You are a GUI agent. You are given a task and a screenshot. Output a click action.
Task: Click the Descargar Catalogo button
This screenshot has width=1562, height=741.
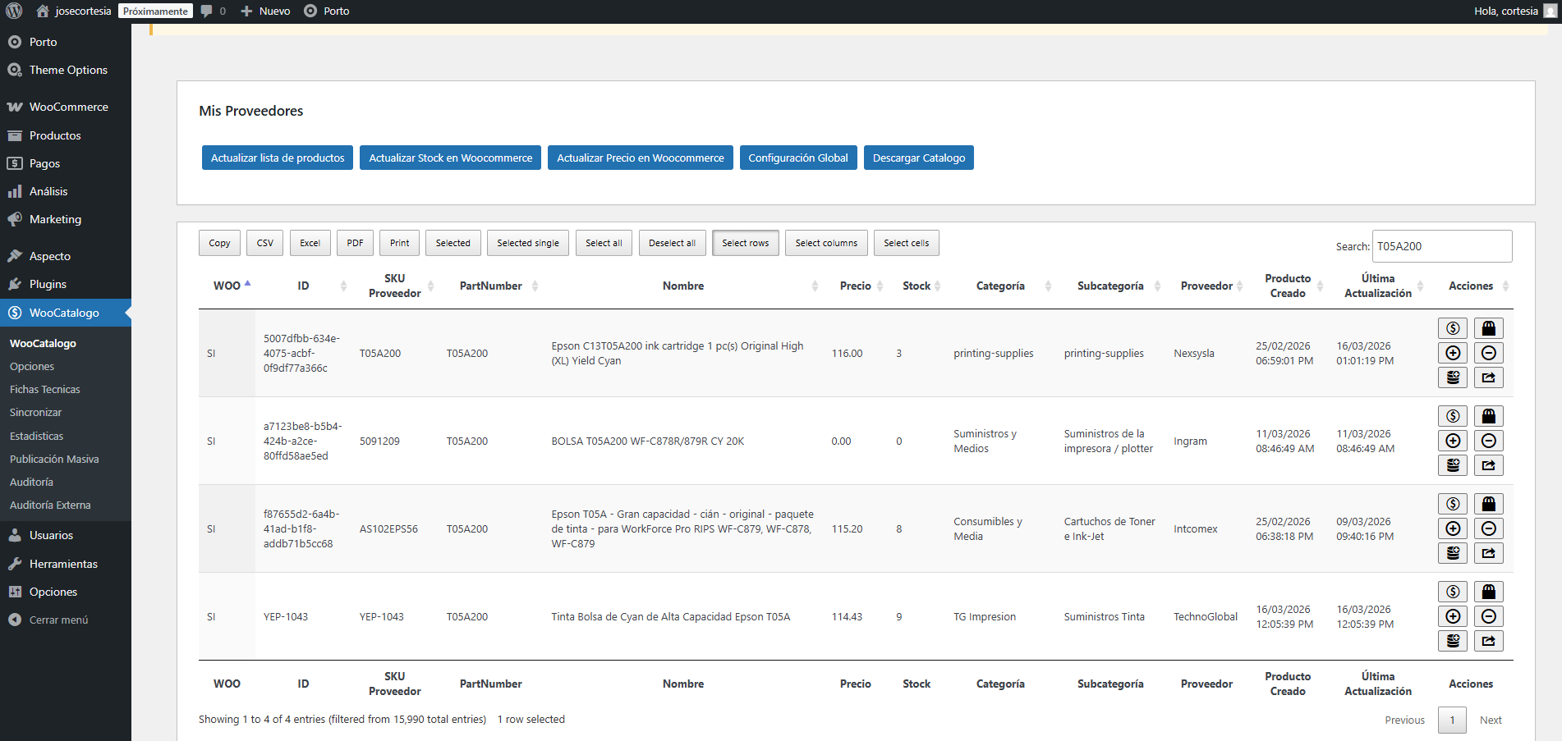click(x=918, y=158)
